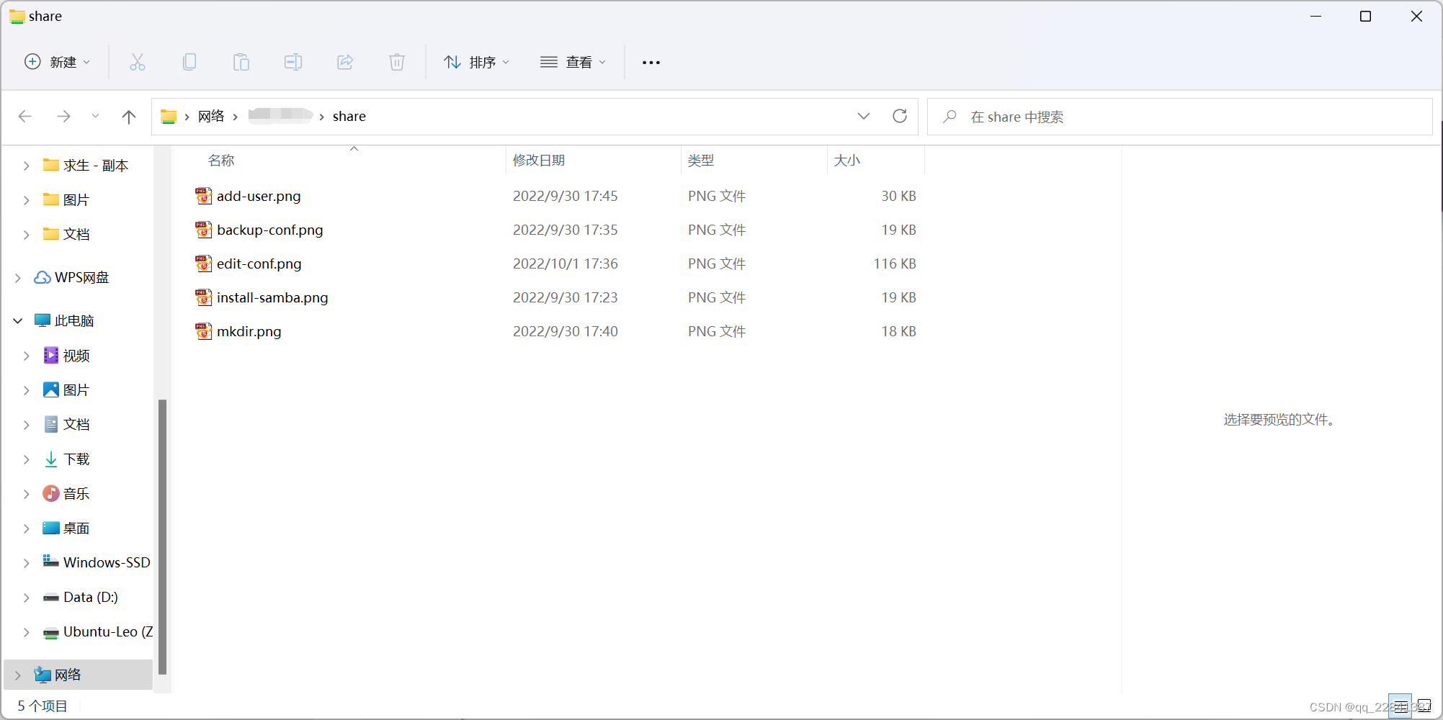1443x720 pixels.
Task: Click the mkdir.png file icon
Action: (204, 331)
